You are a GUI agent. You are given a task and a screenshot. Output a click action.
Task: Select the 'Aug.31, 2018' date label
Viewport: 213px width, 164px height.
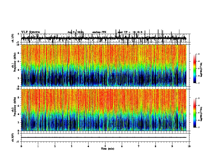(75, 32)
